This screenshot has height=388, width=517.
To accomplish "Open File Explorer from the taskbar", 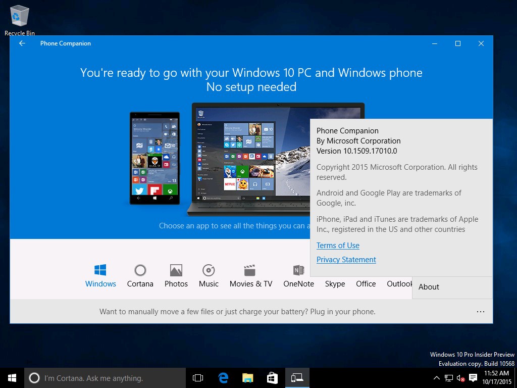I will 247,378.
